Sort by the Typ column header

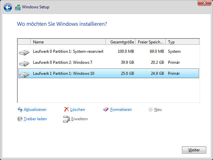click(x=183, y=42)
